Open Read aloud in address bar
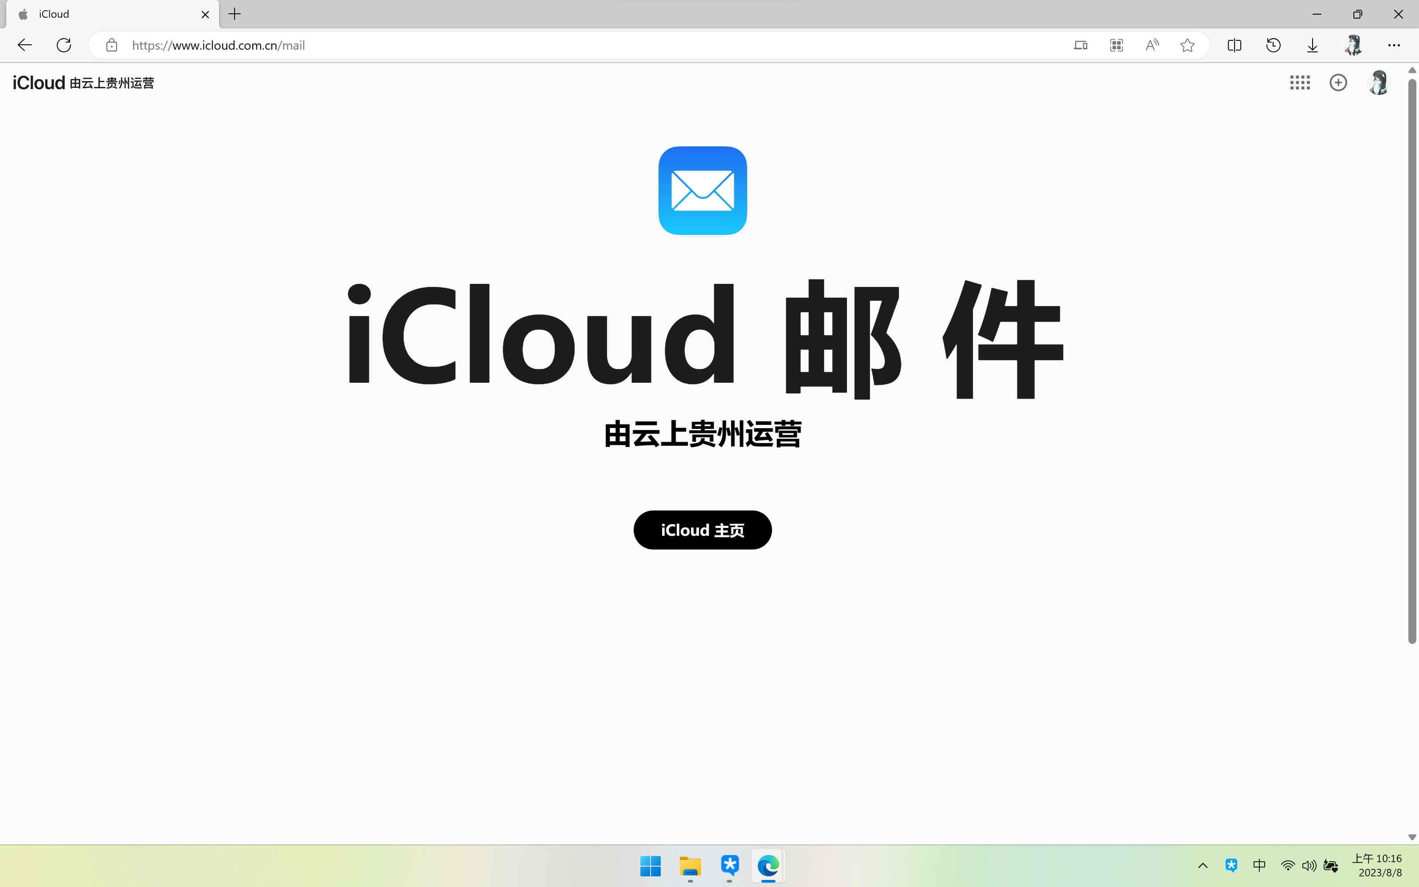The height and width of the screenshot is (887, 1419). click(x=1152, y=45)
